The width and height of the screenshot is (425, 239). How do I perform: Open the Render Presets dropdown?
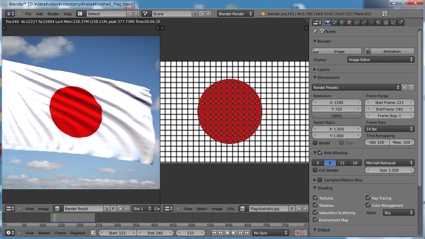tap(356, 87)
